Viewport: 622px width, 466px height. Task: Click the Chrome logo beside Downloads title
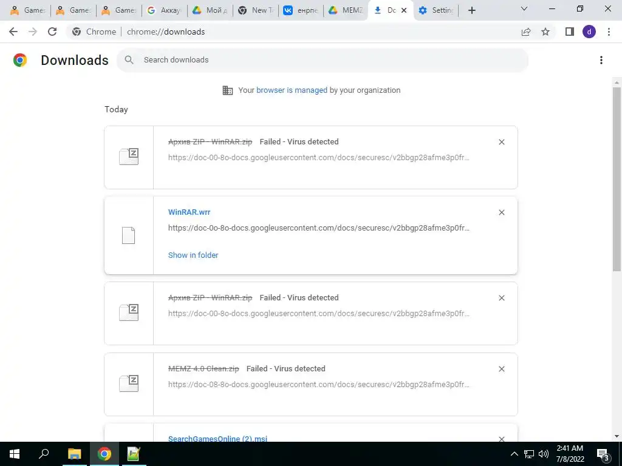tap(20, 60)
